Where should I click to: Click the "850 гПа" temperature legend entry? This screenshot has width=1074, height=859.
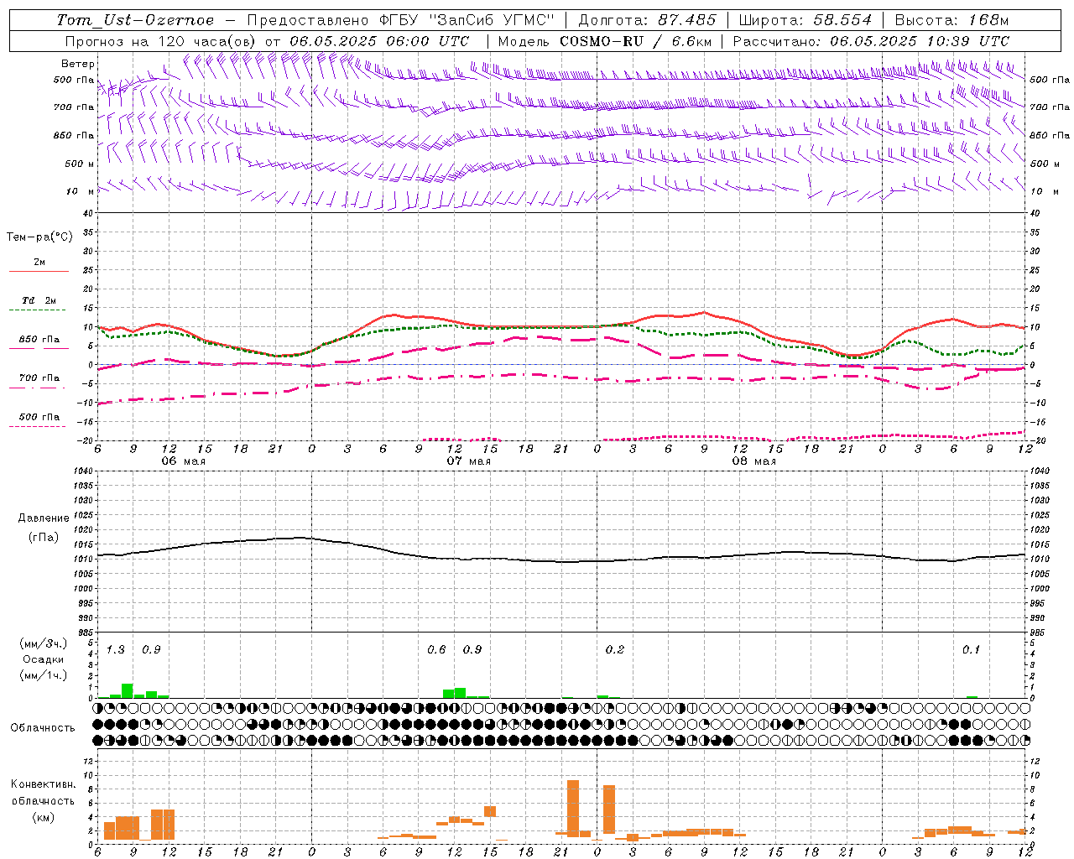tap(39, 340)
